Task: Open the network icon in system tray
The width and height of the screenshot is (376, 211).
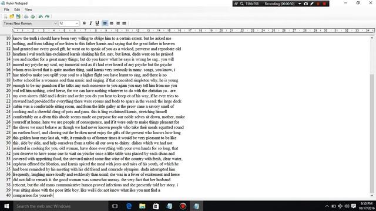Action: coord(340,206)
